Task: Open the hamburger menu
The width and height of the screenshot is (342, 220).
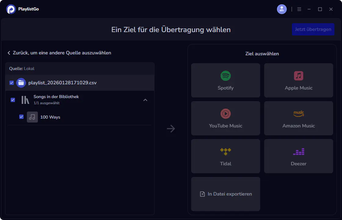Action: [299, 9]
